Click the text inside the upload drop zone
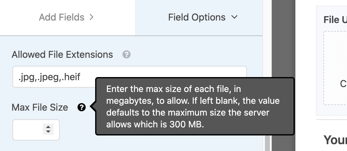Image resolution: width=347 pixels, height=151 pixels. (x=344, y=84)
